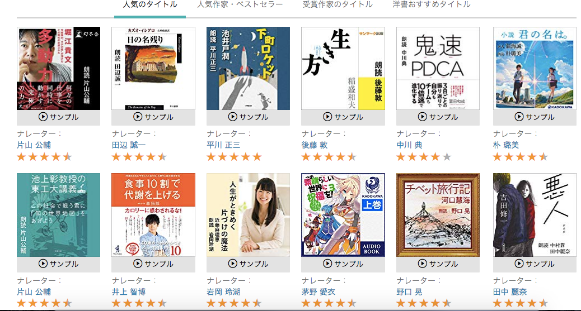Open the チベット旅行記 book cover
Image resolution: width=581 pixels, height=311 pixels.
438,215
